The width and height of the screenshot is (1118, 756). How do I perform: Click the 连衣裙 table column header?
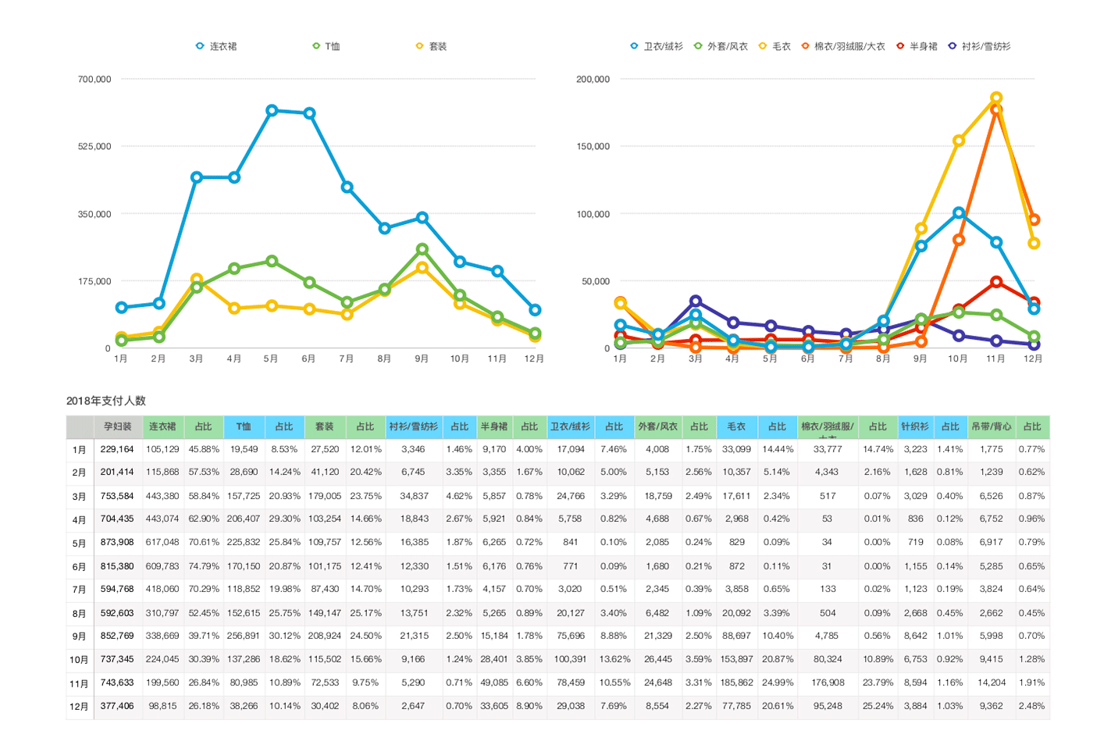[x=162, y=427]
